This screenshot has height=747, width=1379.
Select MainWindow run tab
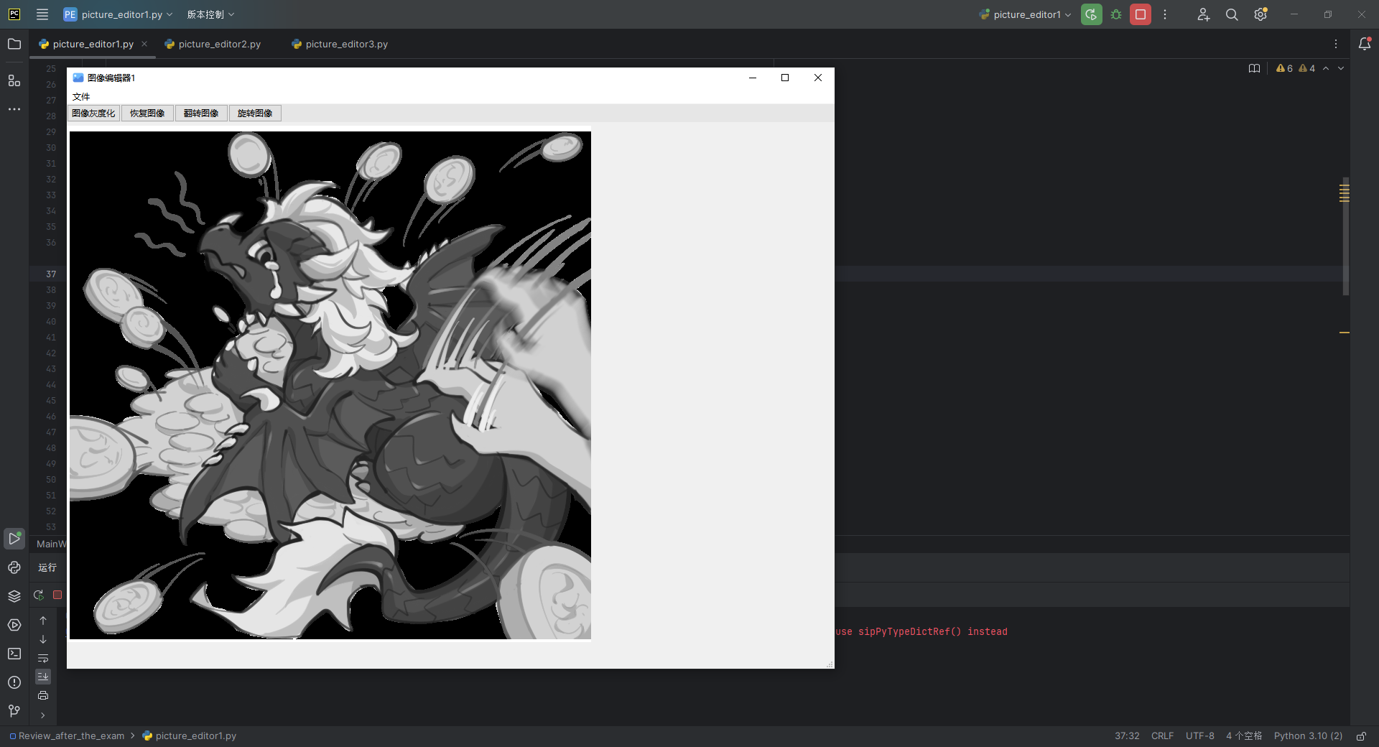click(50, 544)
